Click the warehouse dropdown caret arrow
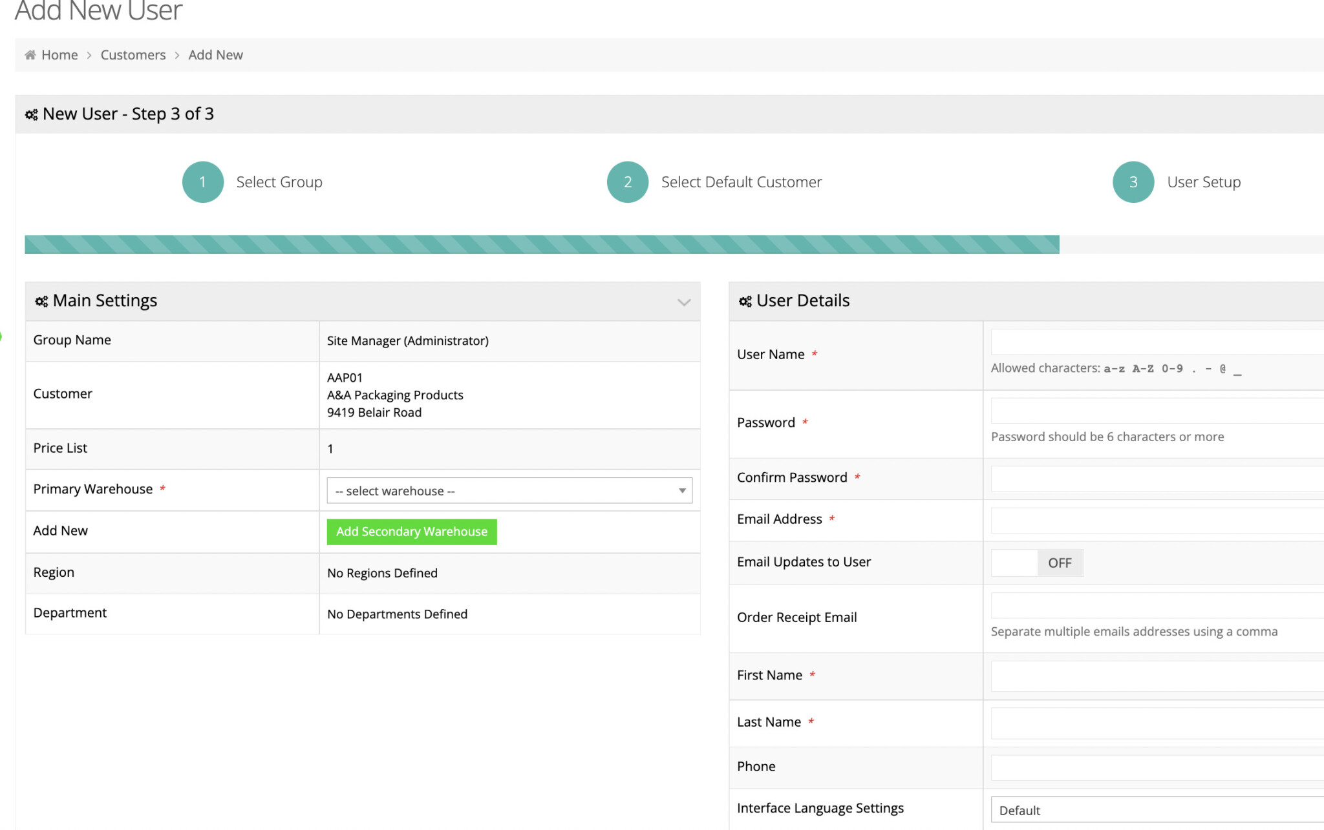Viewport: 1324px width, 830px height. coord(681,491)
